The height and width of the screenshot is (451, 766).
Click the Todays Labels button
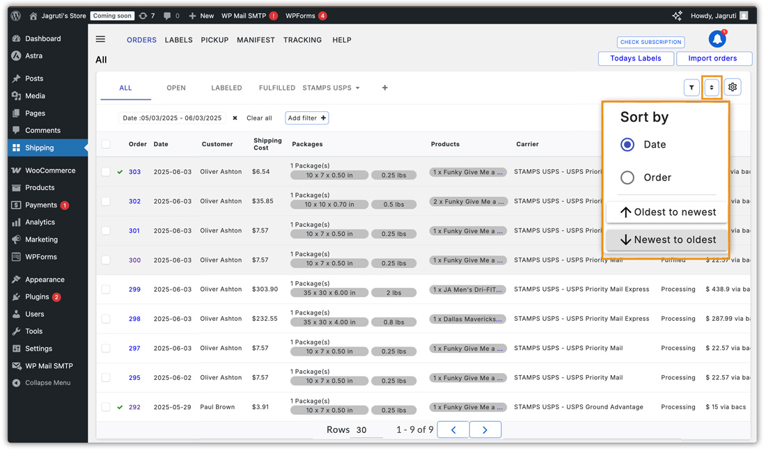tap(636, 58)
